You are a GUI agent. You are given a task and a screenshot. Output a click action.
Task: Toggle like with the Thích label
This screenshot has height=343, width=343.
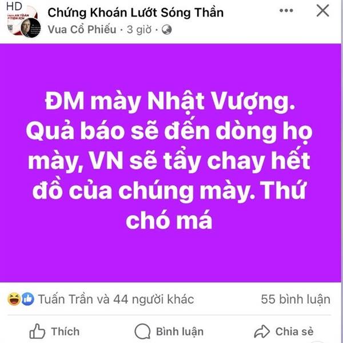click(x=65, y=332)
